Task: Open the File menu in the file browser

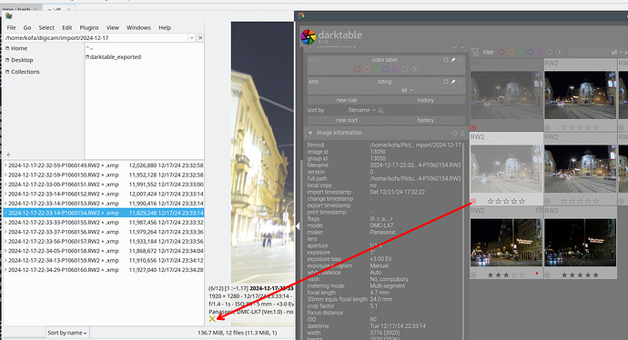Action: click(x=11, y=27)
